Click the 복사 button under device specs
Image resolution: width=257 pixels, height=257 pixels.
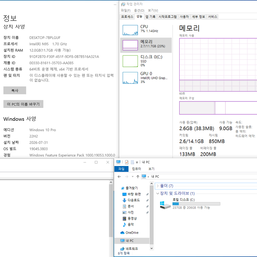(x=15, y=90)
